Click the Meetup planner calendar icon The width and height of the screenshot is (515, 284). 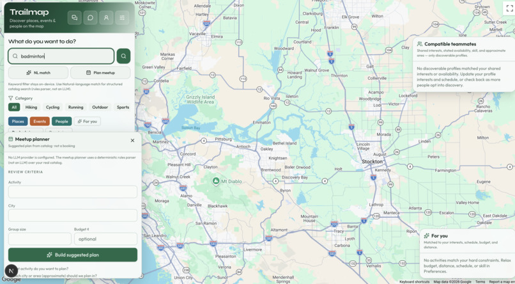click(10, 139)
